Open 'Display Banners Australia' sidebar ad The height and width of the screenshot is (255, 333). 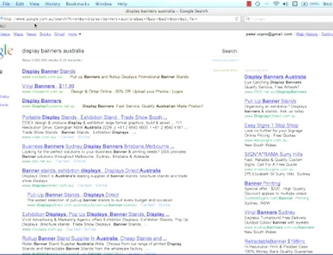(275, 77)
